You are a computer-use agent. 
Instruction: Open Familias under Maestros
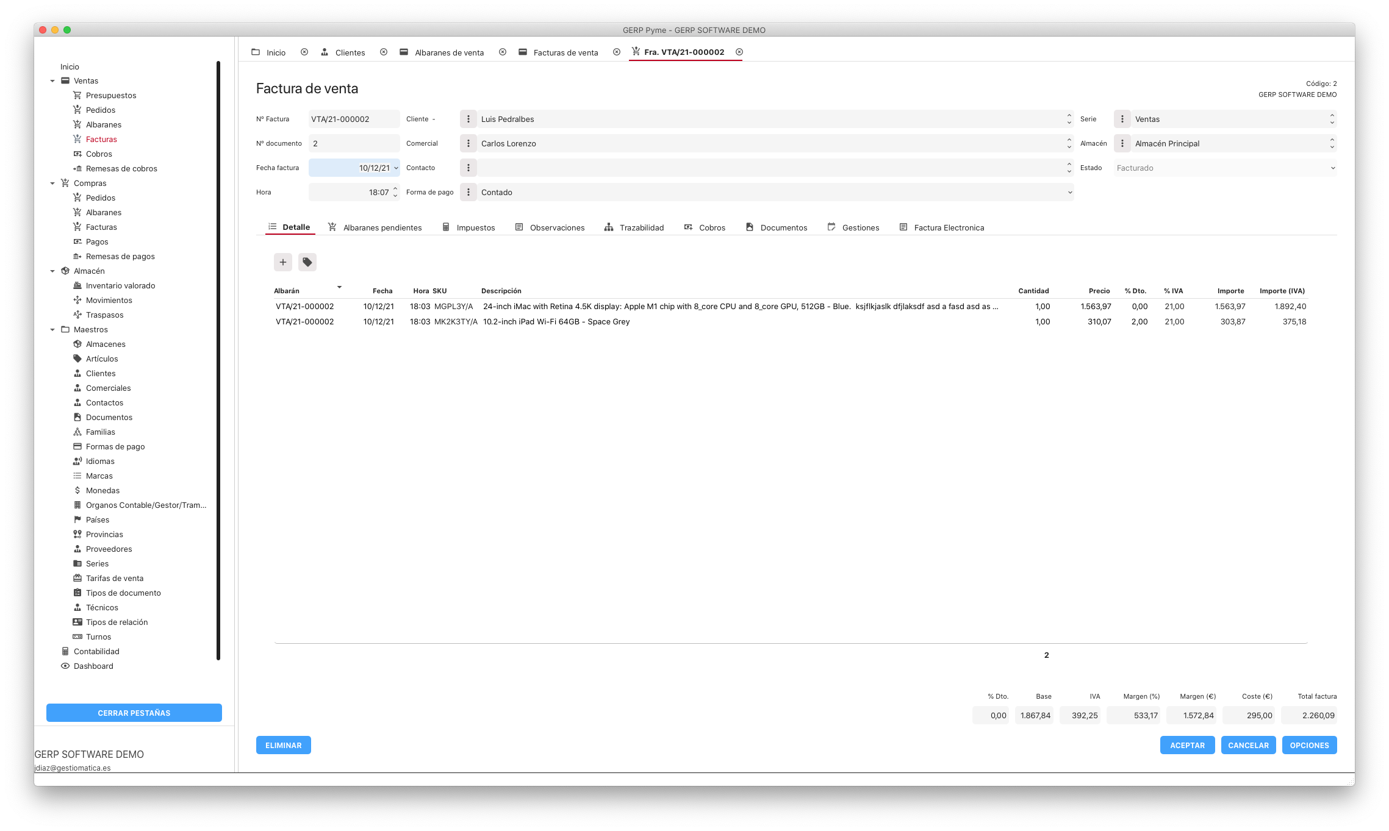(100, 432)
